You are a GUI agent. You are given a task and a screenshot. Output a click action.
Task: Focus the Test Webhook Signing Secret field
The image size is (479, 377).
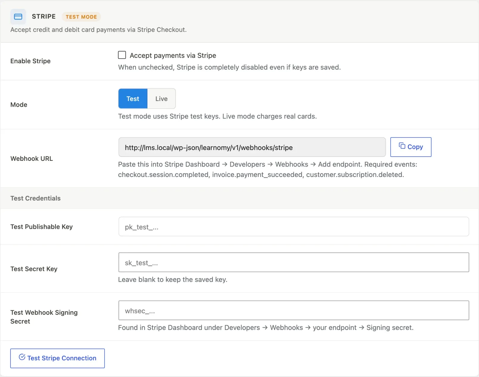294,311
